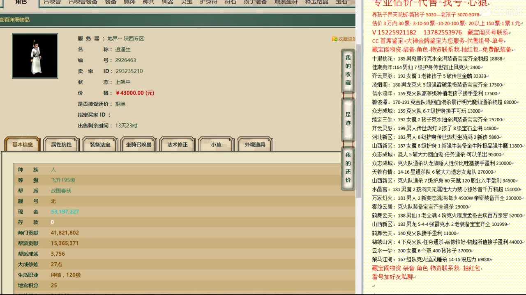Click the server value 地界-- 陕西专区

click(x=126, y=39)
